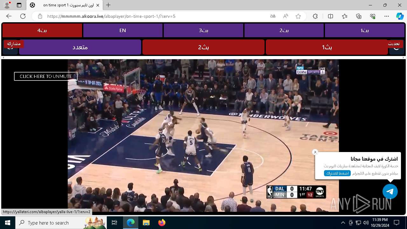Viewport: 407px width, 229px height.
Task: Open Task View on taskbar
Action: point(114,223)
